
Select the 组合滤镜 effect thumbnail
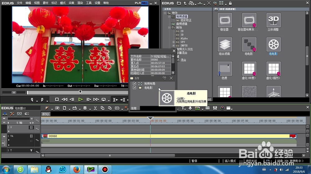click(225, 45)
